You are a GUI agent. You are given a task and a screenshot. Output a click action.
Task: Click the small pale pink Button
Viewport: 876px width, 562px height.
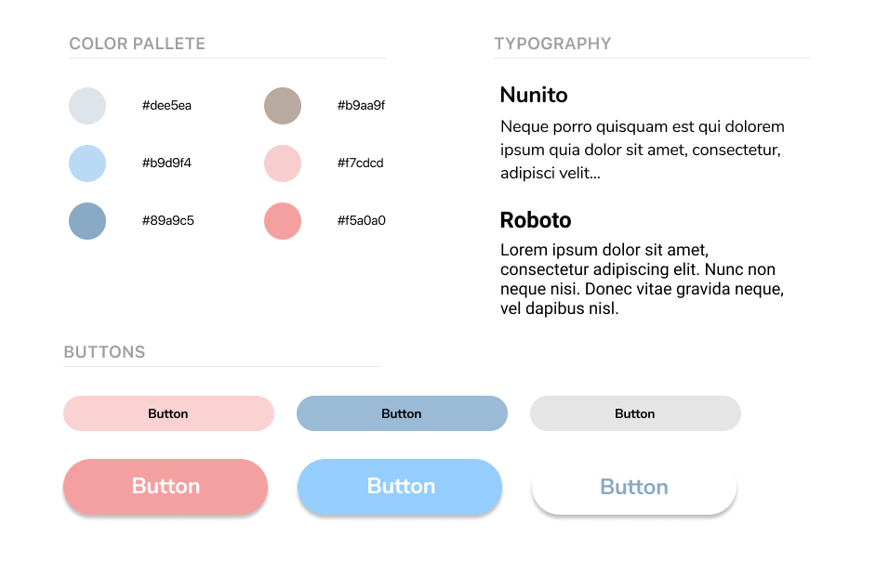(168, 413)
